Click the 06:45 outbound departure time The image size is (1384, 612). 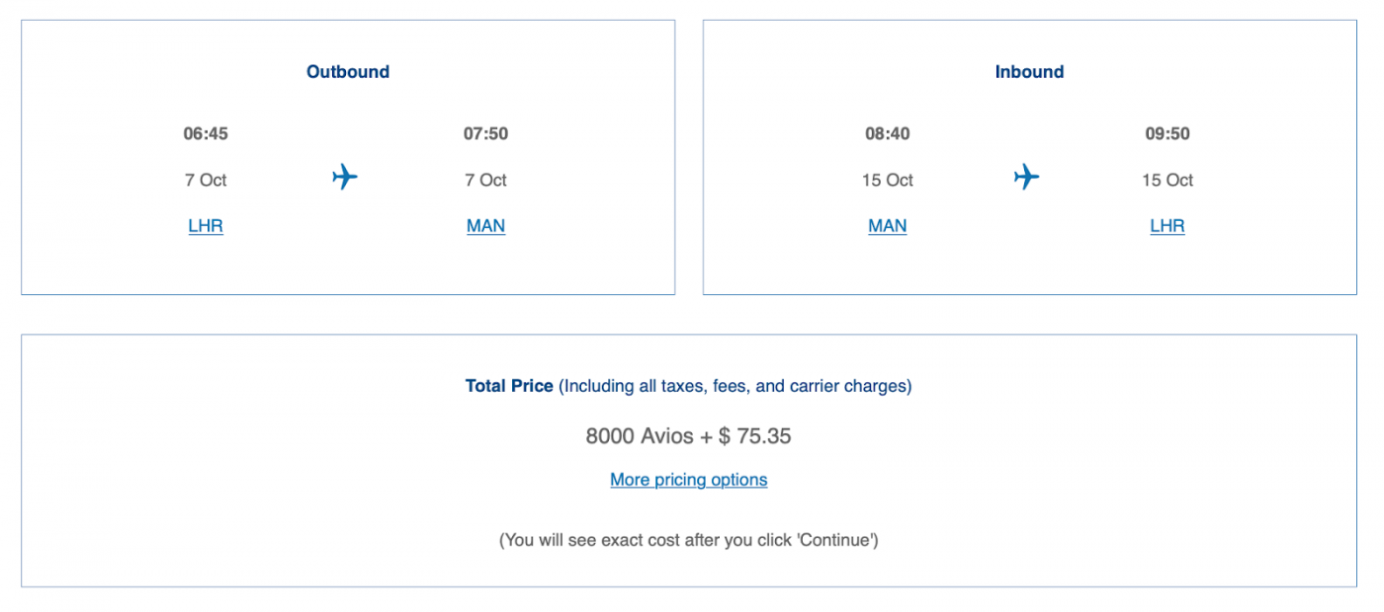click(206, 134)
